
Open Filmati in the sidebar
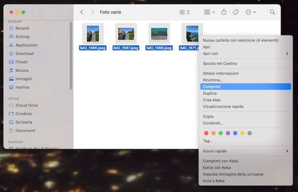click(21, 62)
